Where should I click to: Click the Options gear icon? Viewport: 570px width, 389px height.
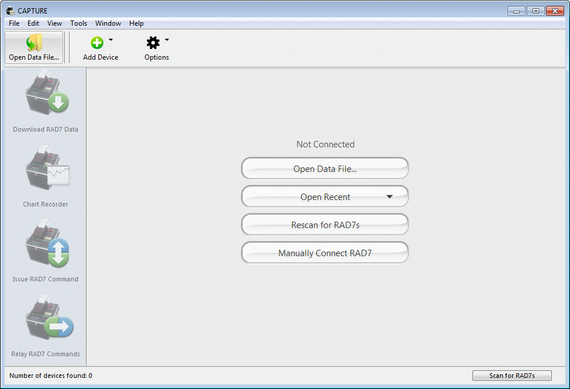tap(153, 43)
